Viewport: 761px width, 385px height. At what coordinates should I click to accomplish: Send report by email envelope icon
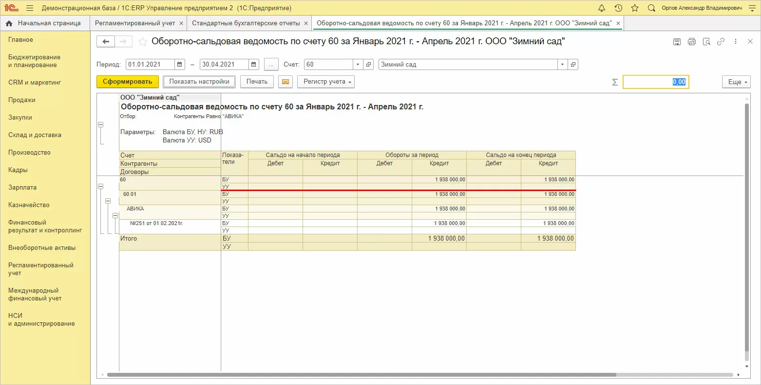point(285,82)
